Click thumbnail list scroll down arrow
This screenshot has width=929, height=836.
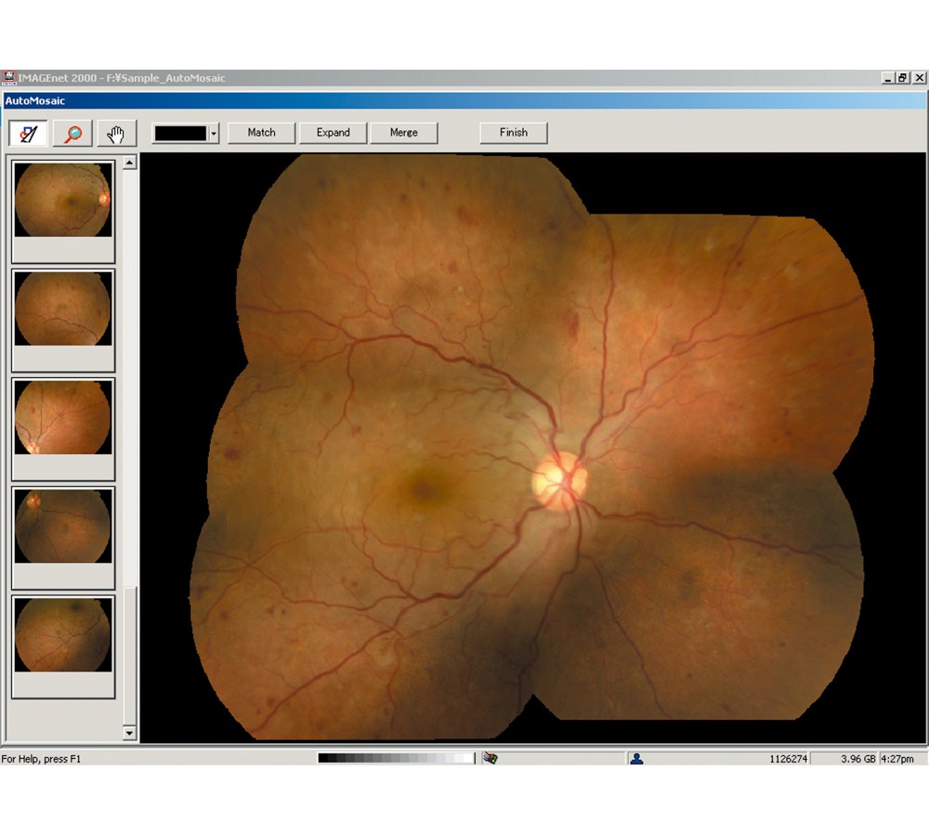pyautogui.click(x=130, y=733)
